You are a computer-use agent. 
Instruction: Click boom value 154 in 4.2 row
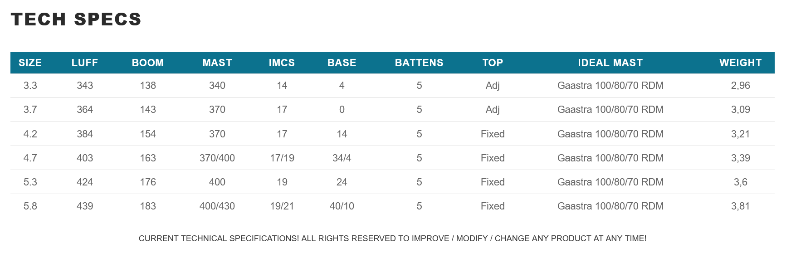(x=148, y=134)
